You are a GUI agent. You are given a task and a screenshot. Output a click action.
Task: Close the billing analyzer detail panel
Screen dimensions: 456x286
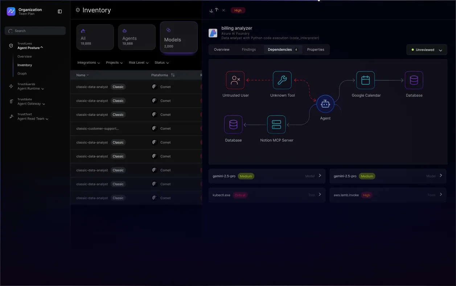click(223, 10)
